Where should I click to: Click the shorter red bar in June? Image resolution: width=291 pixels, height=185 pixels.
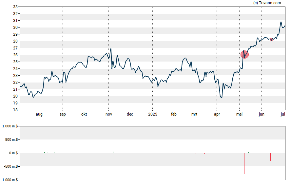click(x=271, y=157)
